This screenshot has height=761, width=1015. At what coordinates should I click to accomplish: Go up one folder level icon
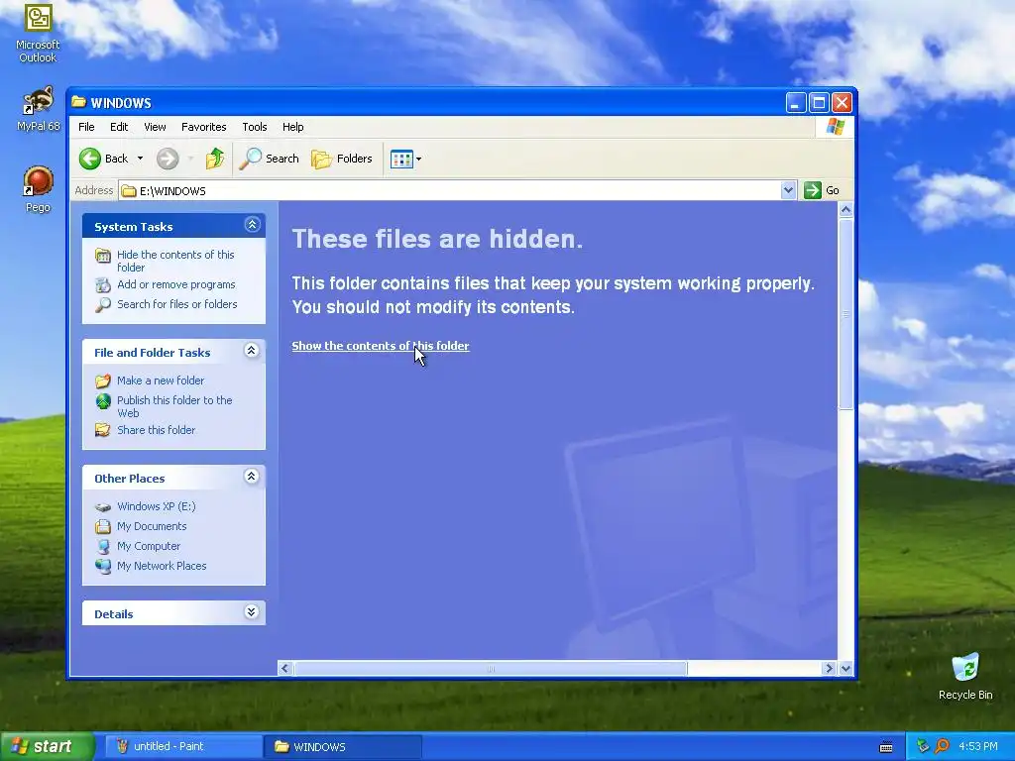[x=214, y=159]
